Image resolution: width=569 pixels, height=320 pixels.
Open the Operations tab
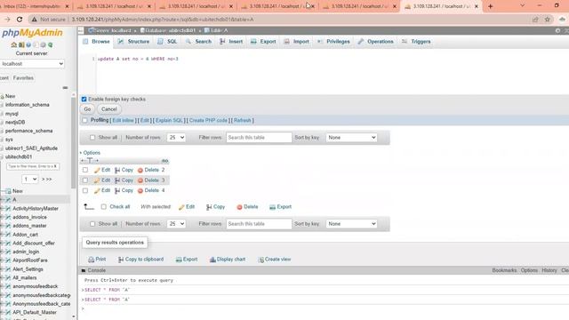coord(375,42)
